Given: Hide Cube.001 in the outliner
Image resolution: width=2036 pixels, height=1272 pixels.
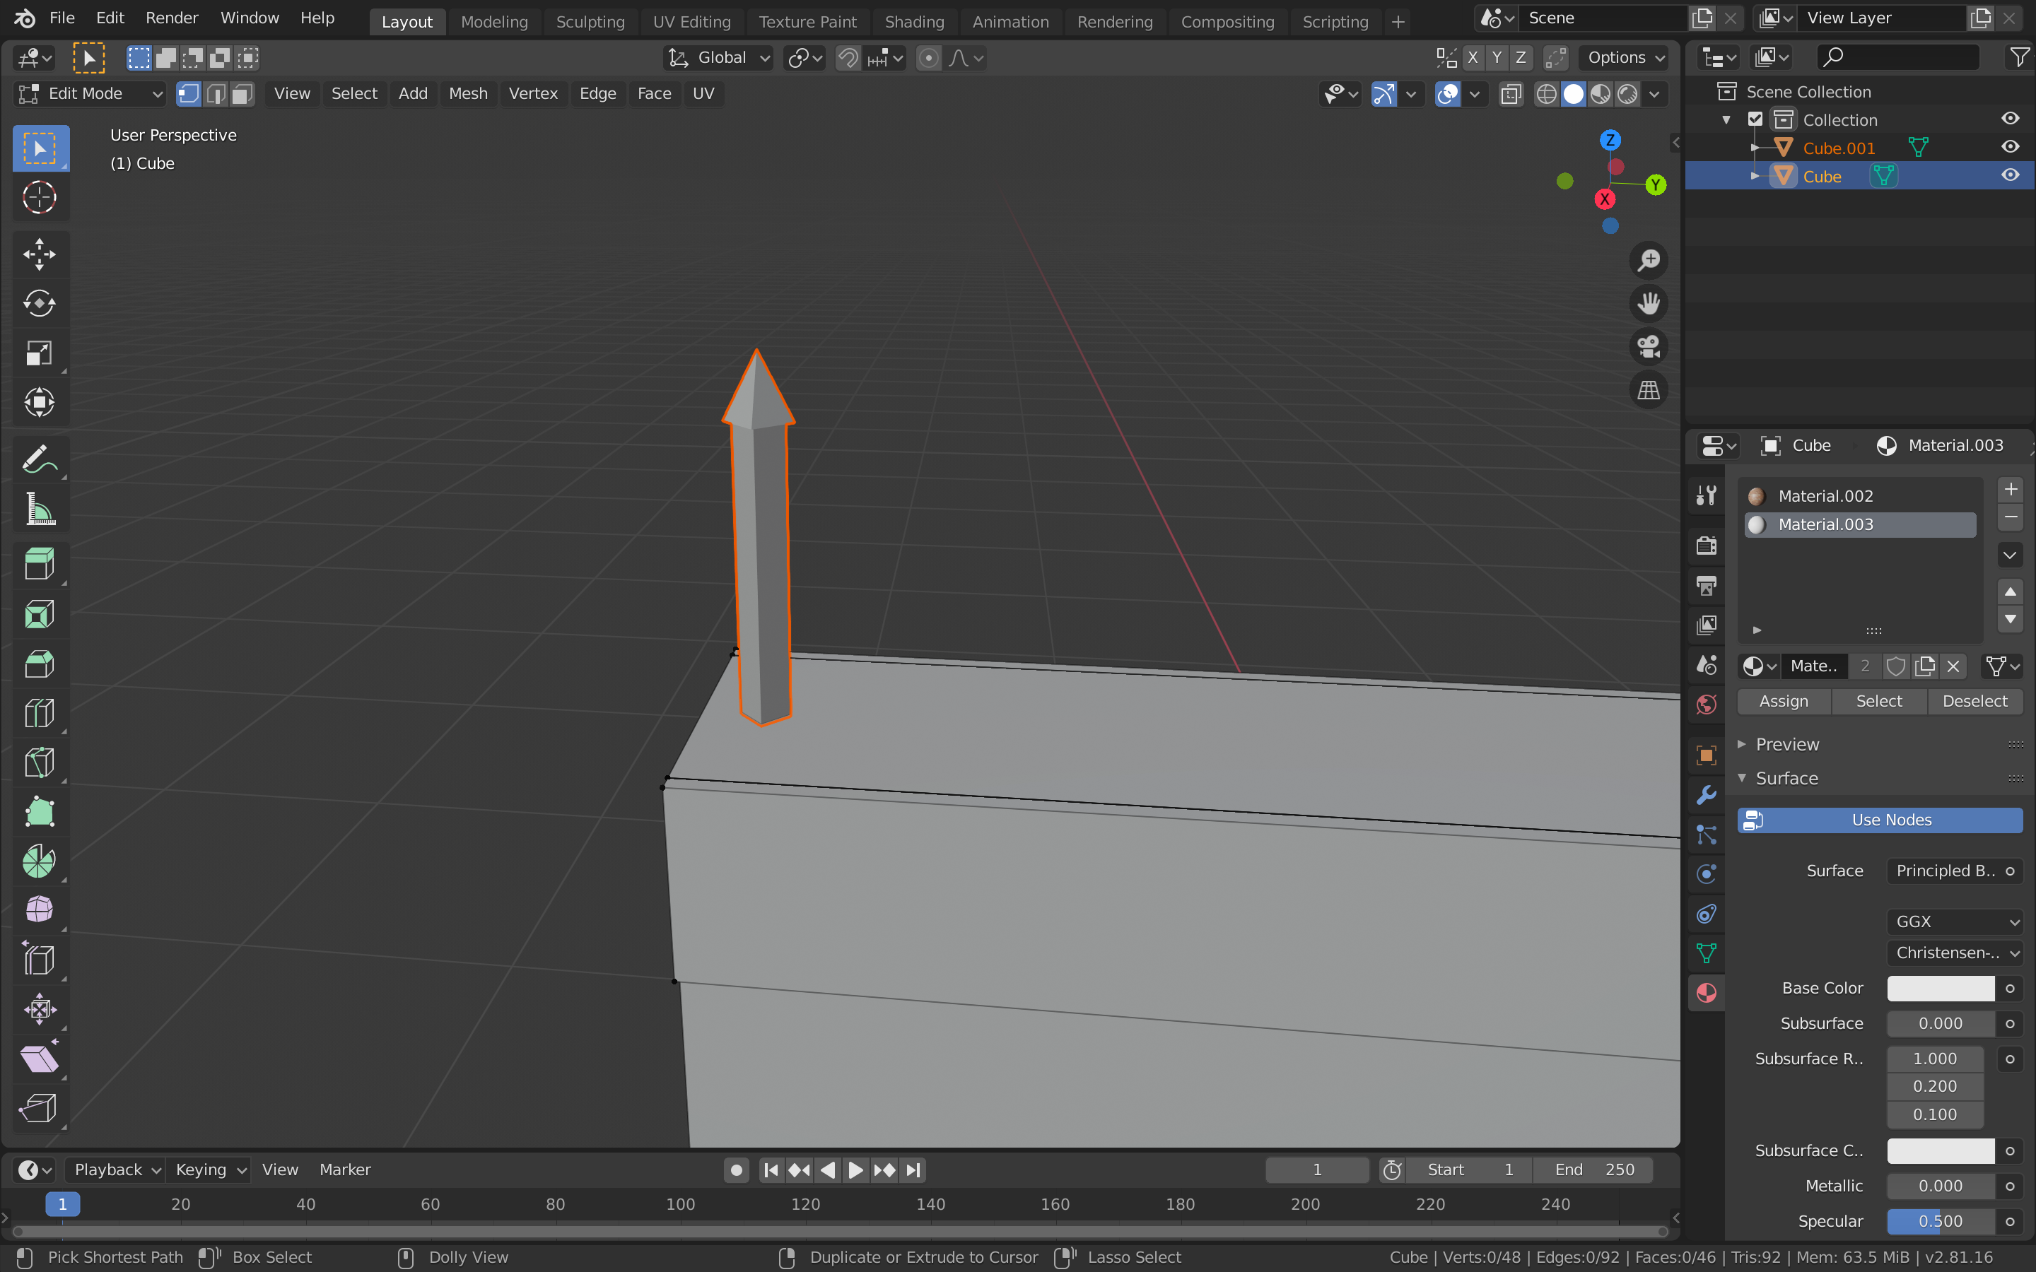Looking at the screenshot, I should pos(2011,146).
